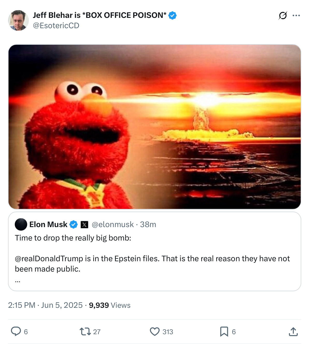Open the three-dot more options menu
This screenshot has width=309, height=344.
coord(296,16)
